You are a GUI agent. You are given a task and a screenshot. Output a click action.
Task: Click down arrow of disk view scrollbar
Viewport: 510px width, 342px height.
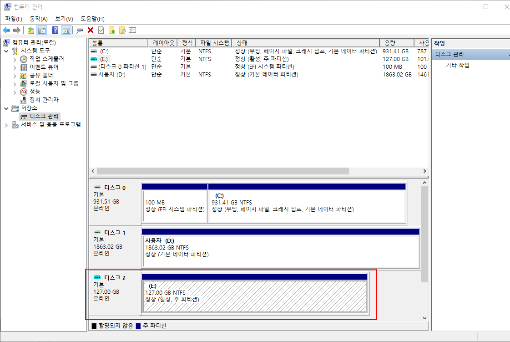coord(425,318)
